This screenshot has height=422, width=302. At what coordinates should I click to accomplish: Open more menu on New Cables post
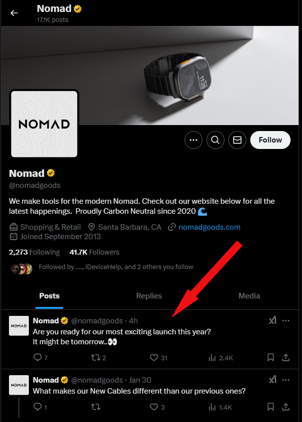(286, 380)
